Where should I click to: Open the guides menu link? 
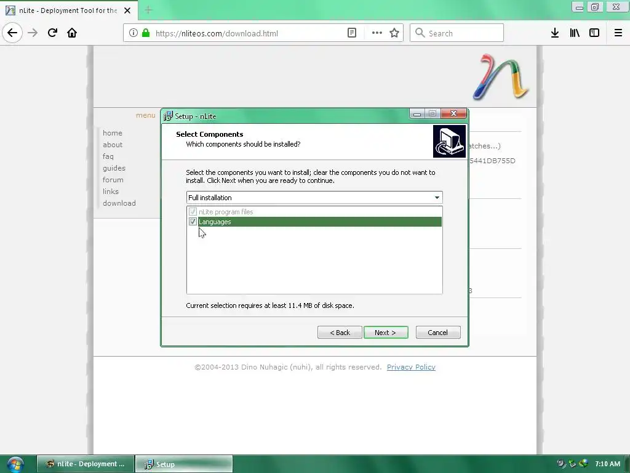[x=114, y=168]
